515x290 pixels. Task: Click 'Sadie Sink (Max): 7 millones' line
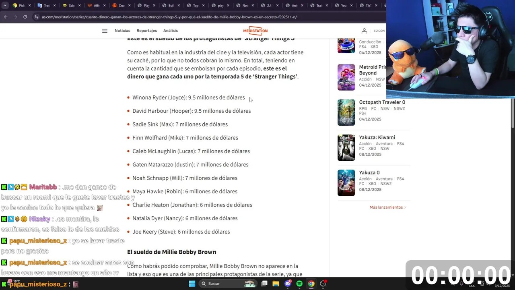pos(180,124)
